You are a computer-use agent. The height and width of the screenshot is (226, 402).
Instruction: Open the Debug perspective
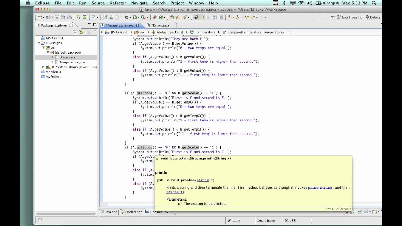372,17
